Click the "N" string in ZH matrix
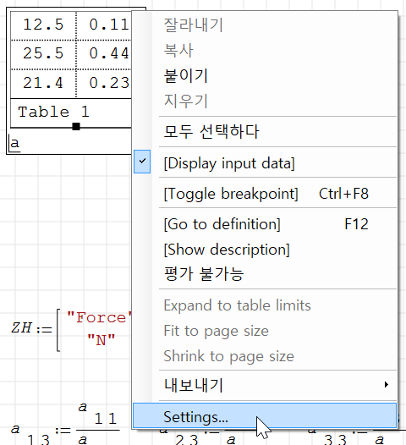 click(x=101, y=340)
